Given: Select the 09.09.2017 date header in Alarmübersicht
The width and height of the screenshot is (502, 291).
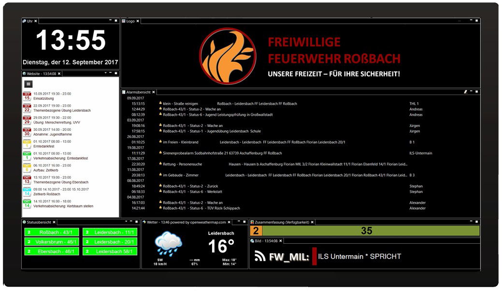Looking at the screenshot, I should (135, 98).
